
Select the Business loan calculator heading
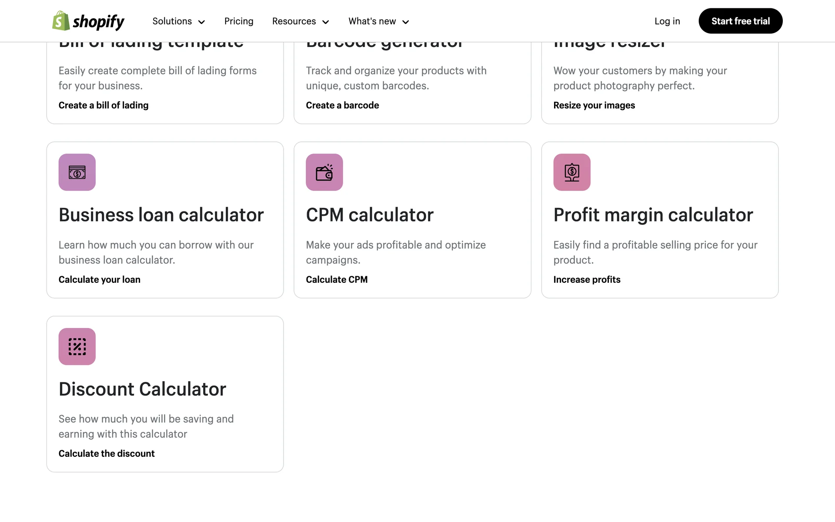click(x=161, y=215)
